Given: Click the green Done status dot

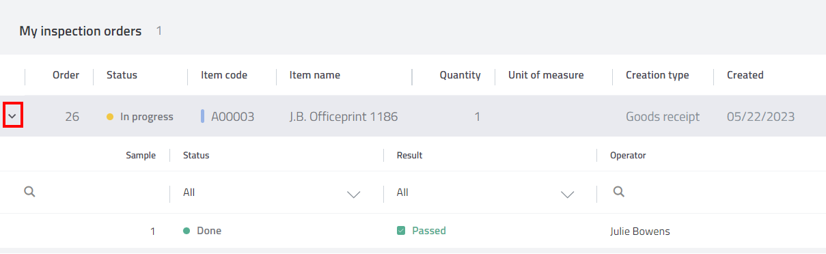Looking at the screenshot, I should [187, 231].
